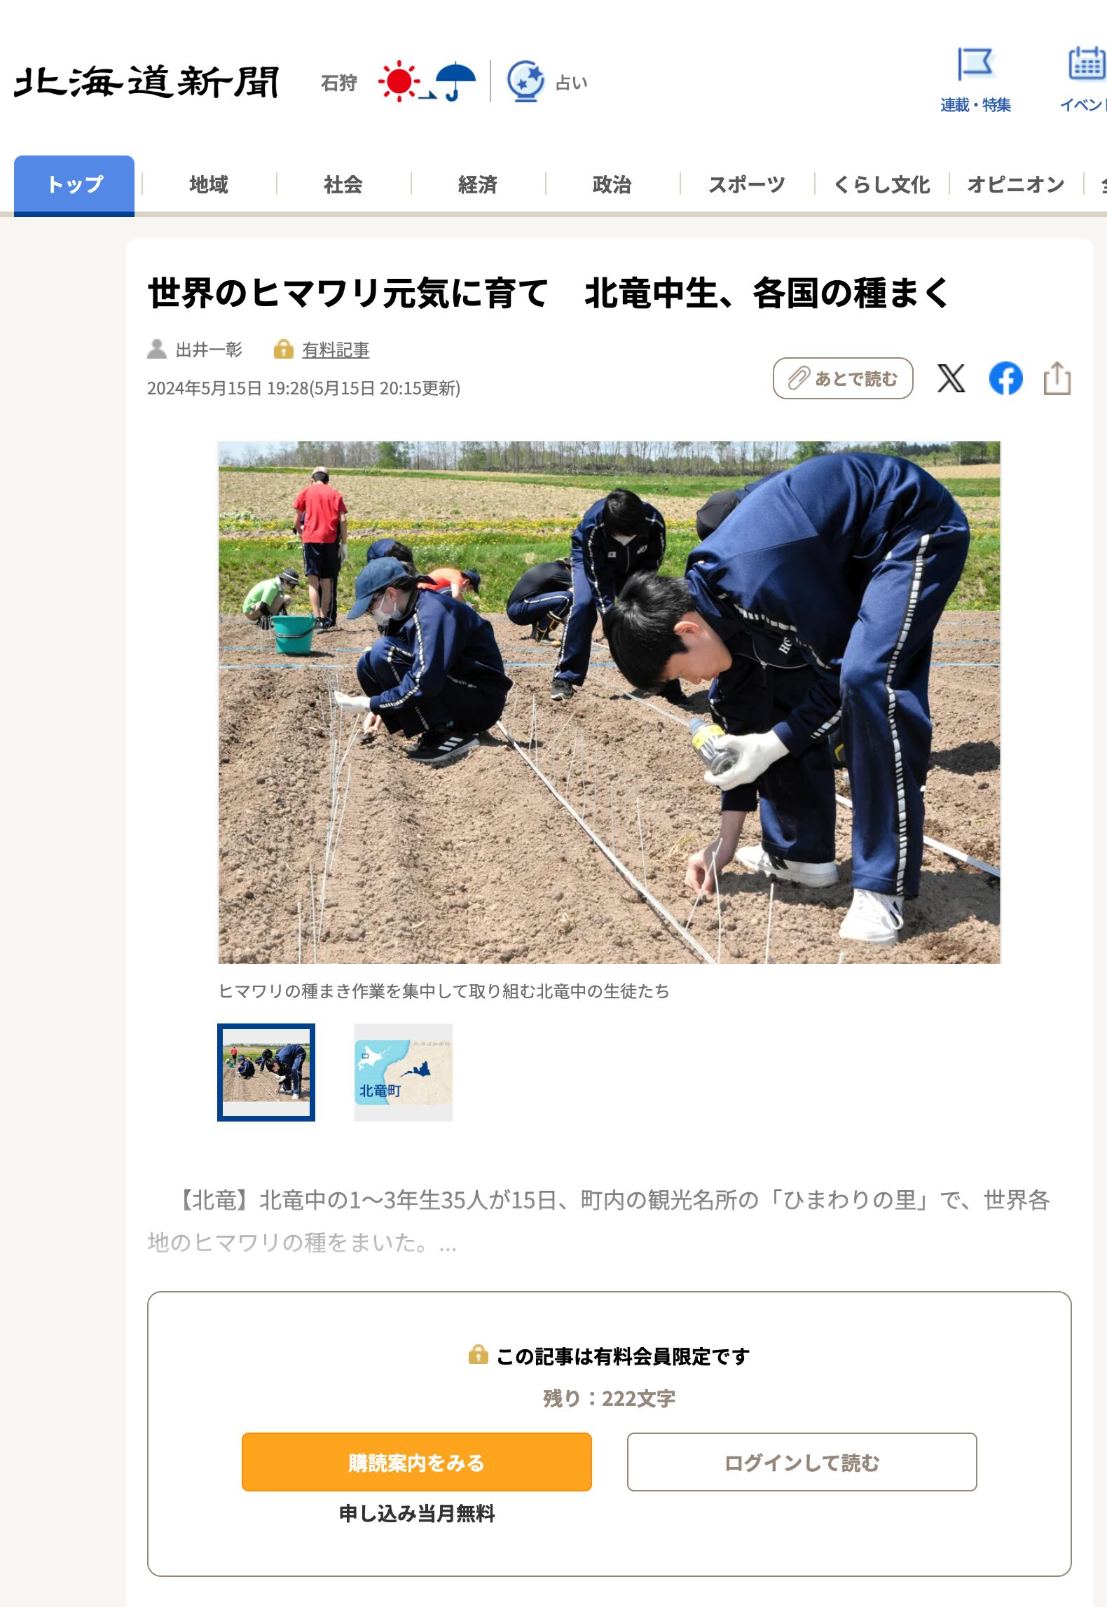Select the 北竜町 map thumbnail

click(404, 1072)
